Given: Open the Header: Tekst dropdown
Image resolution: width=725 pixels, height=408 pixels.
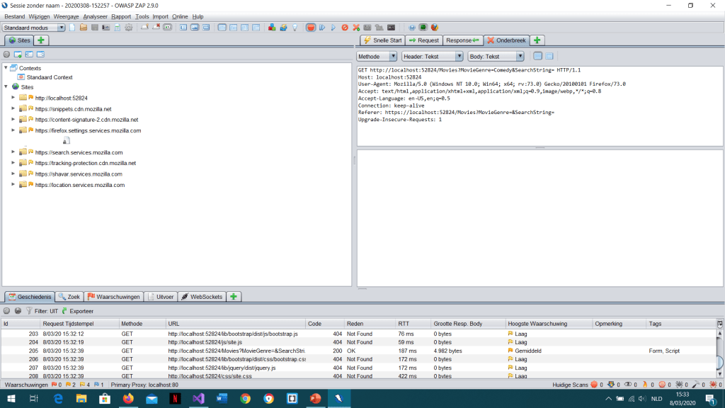Looking at the screenshot, I should pyautogui.click(x=432, y=56).
